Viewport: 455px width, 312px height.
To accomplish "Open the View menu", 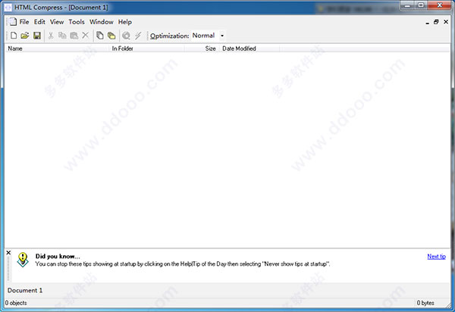I will [57, 22].
